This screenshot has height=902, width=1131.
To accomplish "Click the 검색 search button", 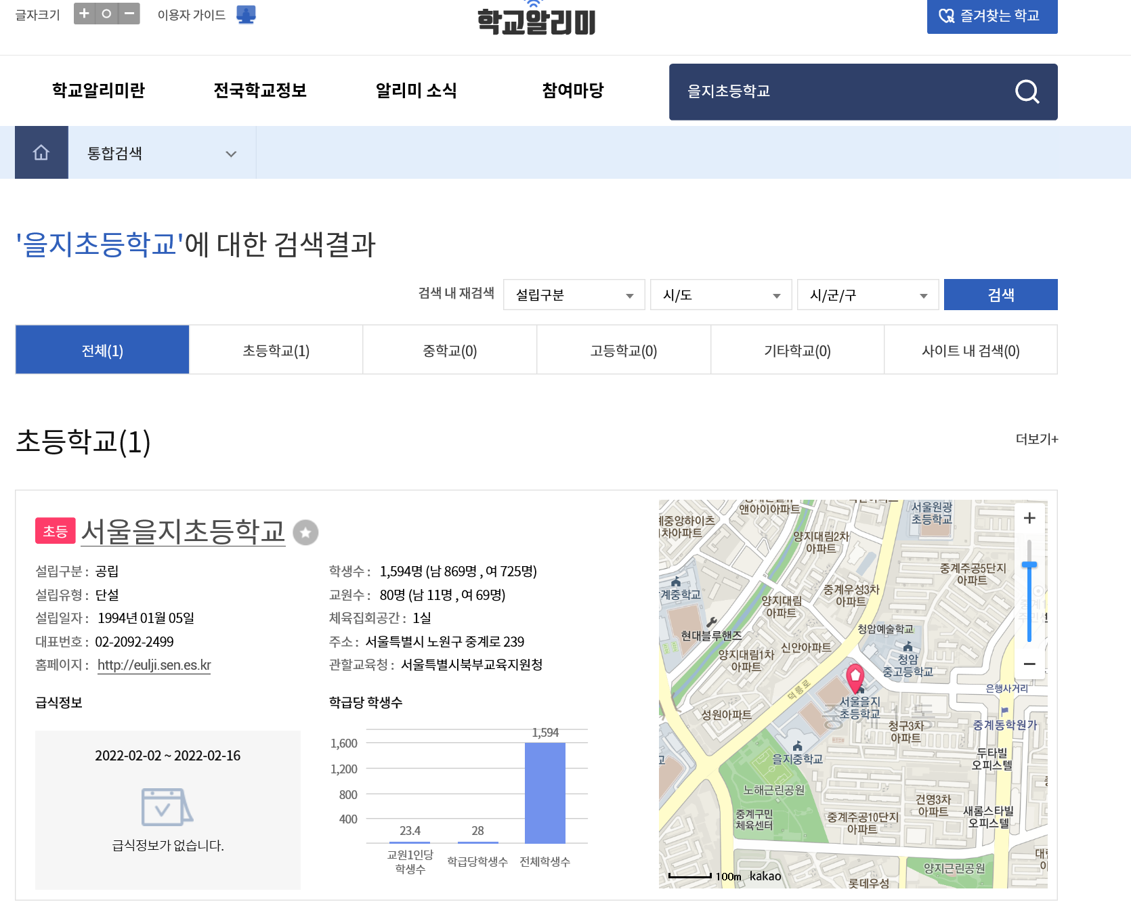I will (1000, 295).
